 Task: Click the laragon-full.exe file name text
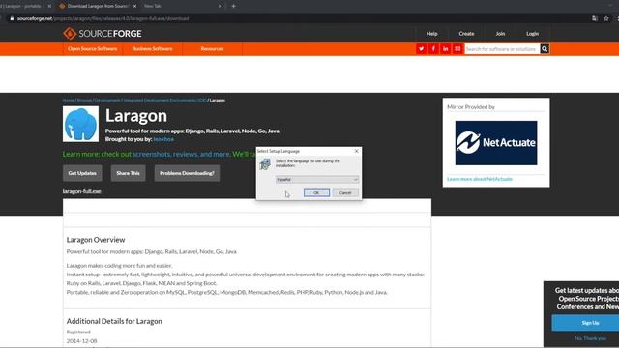[81, 191]
